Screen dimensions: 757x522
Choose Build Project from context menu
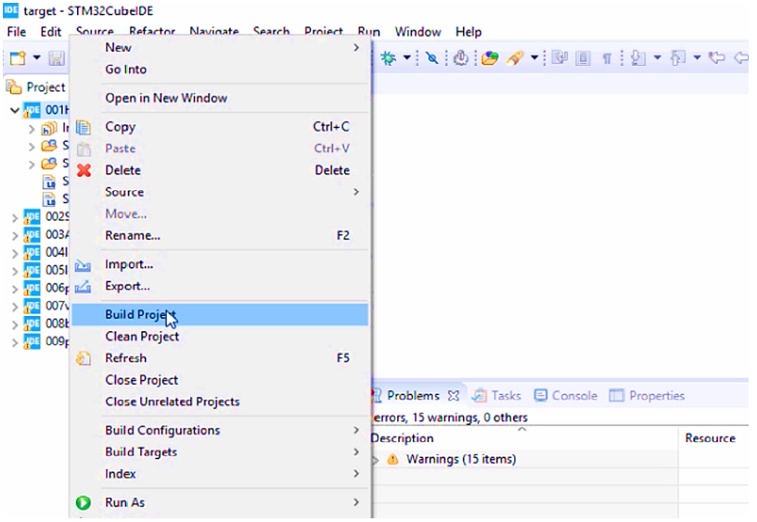(220, 314)
